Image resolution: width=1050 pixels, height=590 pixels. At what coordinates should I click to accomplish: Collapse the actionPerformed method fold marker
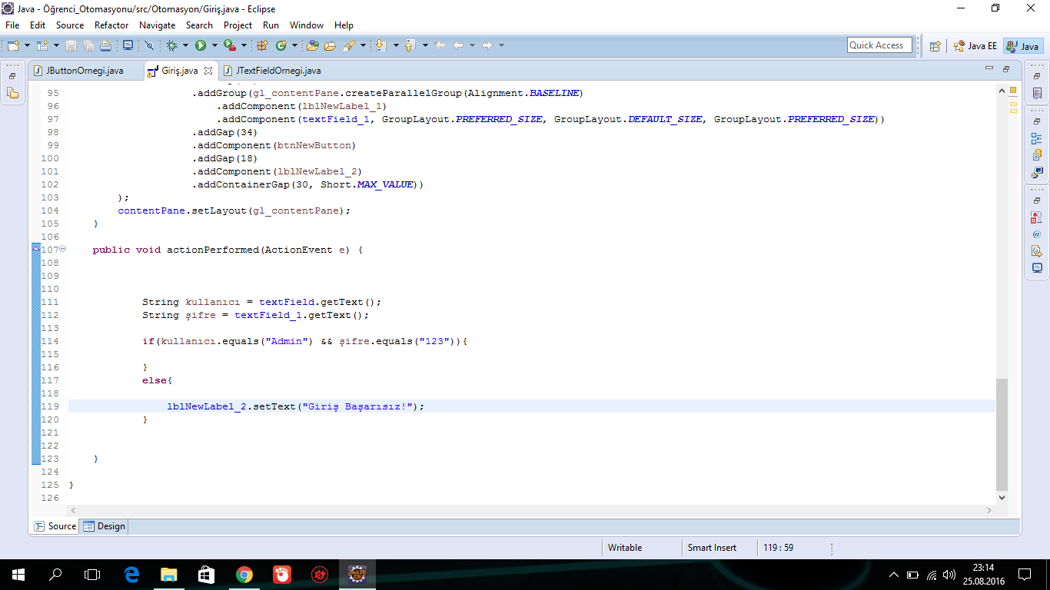tap(63, 249)
